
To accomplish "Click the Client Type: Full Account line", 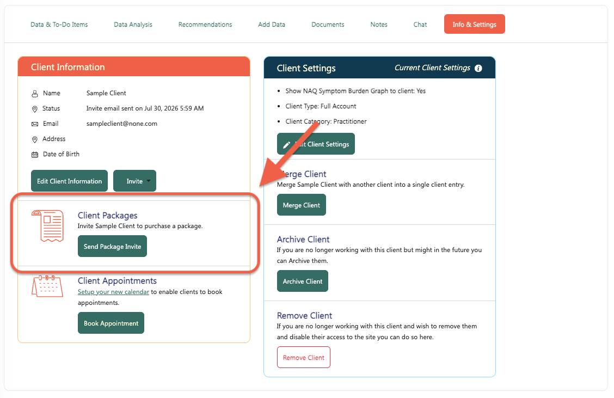I will (321, 106).
